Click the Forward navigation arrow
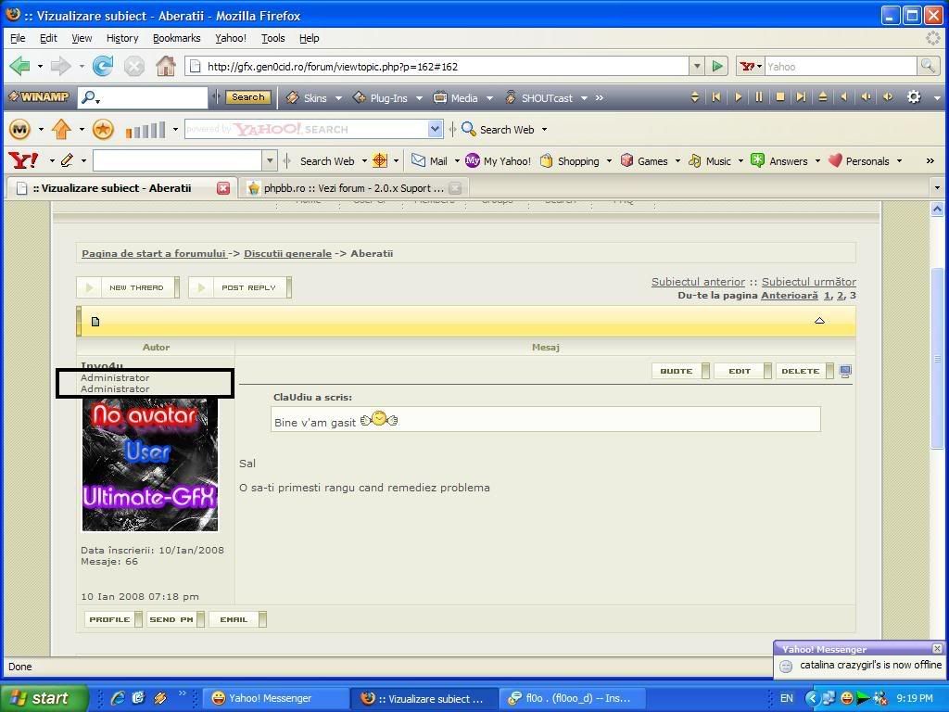Screen dimensions: 949x712 pos(60,66)
